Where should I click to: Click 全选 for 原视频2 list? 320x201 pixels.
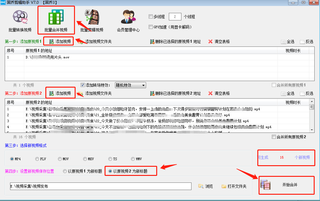[288, 93]
